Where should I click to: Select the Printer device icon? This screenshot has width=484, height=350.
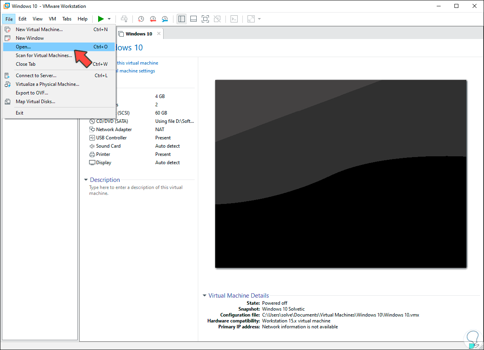(x=92, y=154)
